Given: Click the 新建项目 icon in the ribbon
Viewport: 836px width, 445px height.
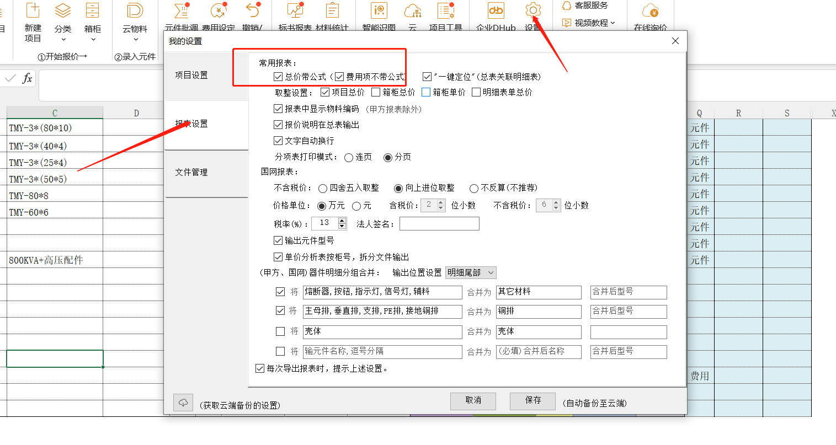Looking at the screenshot, I should click(x=33, y=10).
